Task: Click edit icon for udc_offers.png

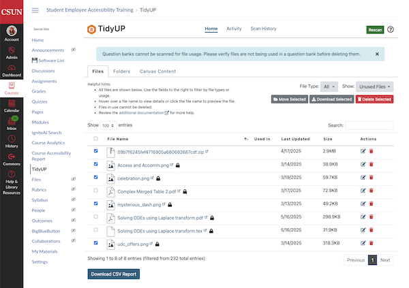Action: 363,243
